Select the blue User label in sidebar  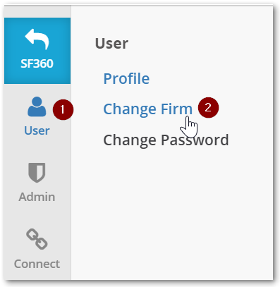point(37,130)
